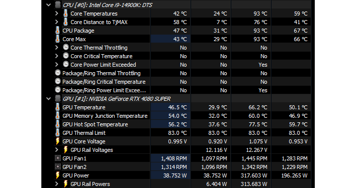Screen dimensions: 356x188
Task: Click the clock icon beside Package/Ring Critical Temperature
Action: pos(58,81)
